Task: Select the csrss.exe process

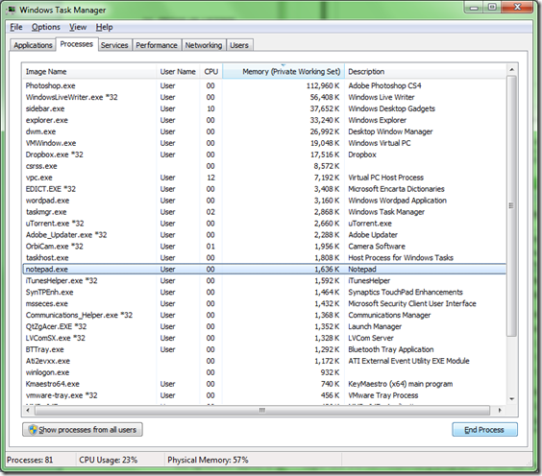Action: [264, 166]
